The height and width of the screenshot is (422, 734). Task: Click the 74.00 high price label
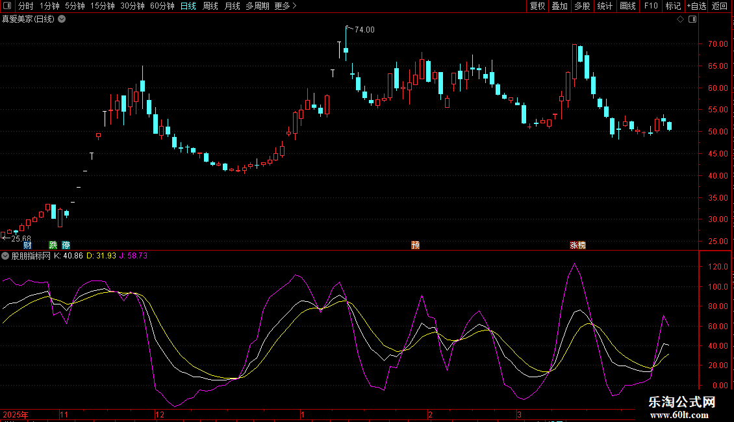pyautogui.click(x=364, y=30)
